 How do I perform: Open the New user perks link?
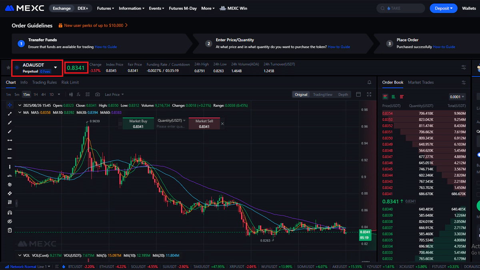[x=94, y=25]
